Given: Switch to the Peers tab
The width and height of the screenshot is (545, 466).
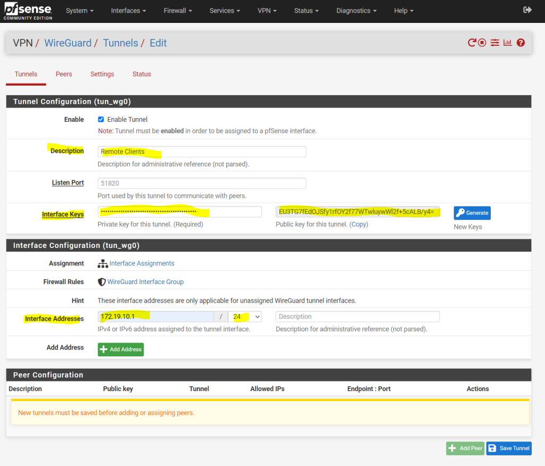Looking at the screenshot, I should click(x=64, y=74).
